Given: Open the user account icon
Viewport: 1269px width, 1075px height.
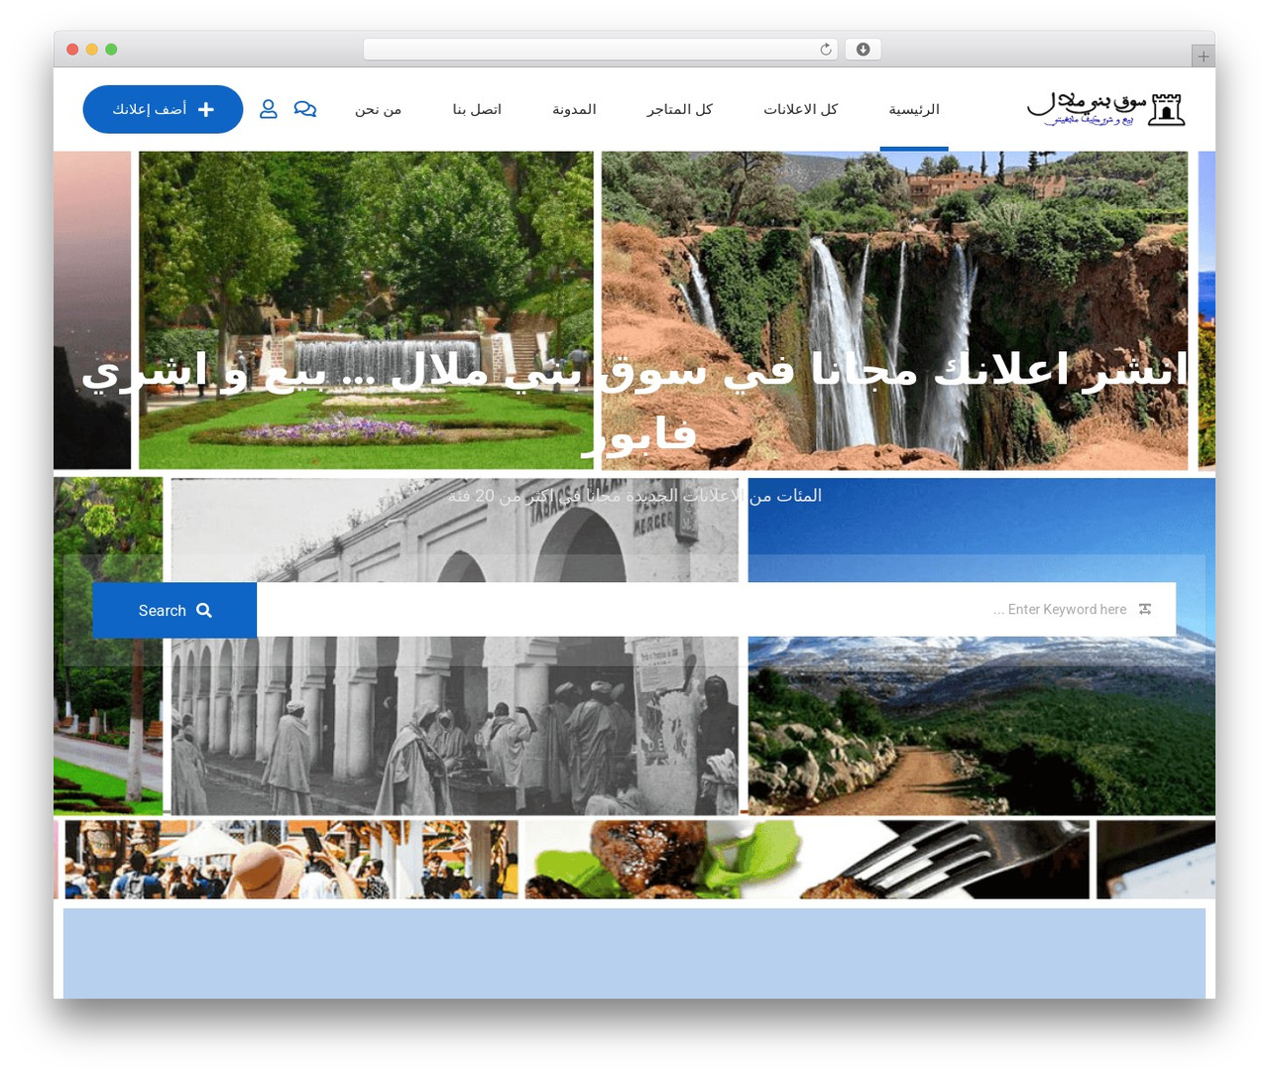Looking at the screenshot, I should click(269, 109).
